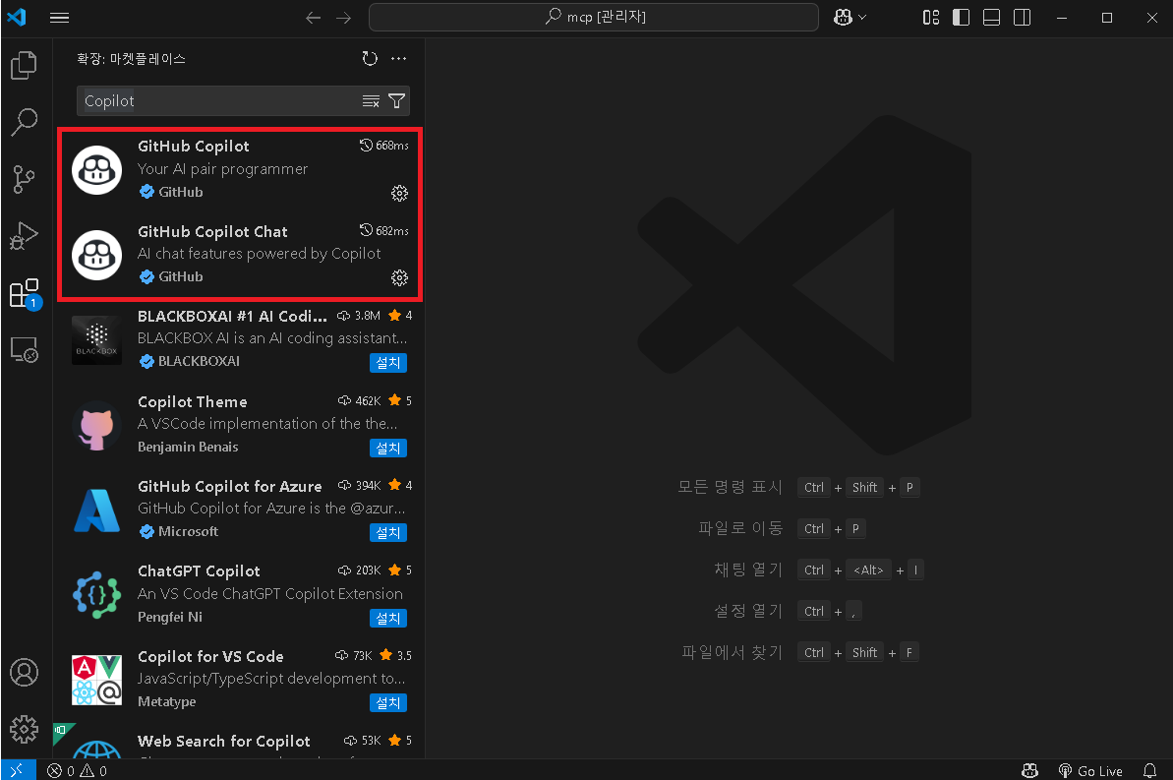Open the Copilot for VS Code logo
This screenshot has height=780, width=1173.
pos(96,680)
